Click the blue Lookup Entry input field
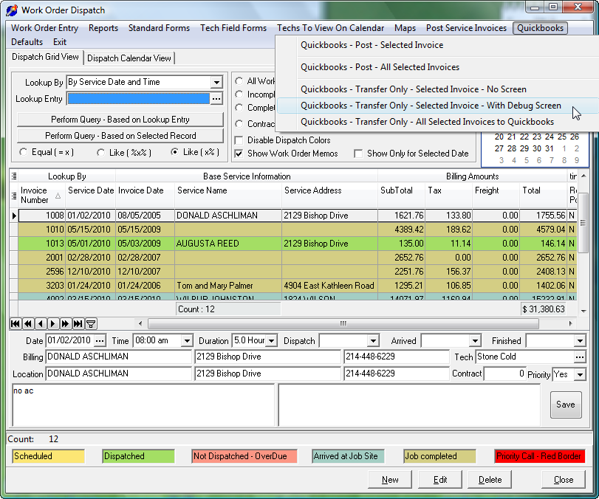The width and height of the screenshot is (599, 499). click(x=139, y=99)
